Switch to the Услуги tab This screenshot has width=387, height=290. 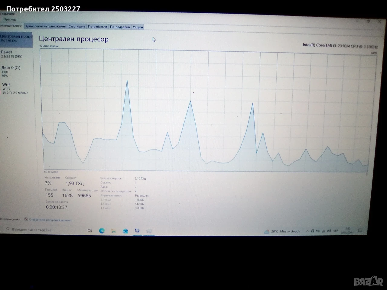138,27
